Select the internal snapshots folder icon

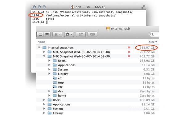pos(44,48)
